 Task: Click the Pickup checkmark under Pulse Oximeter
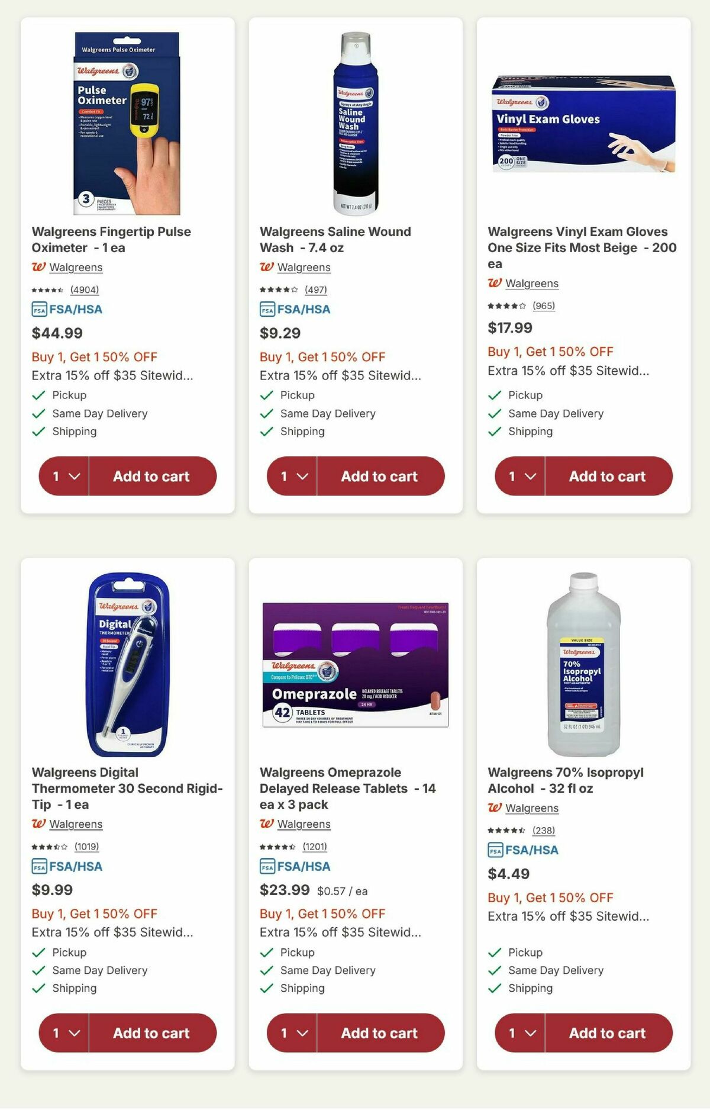38,395
